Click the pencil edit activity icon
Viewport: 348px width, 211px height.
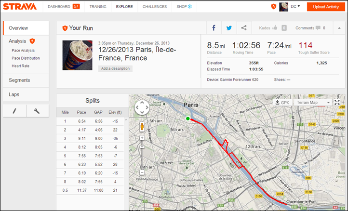coord(14,111)
